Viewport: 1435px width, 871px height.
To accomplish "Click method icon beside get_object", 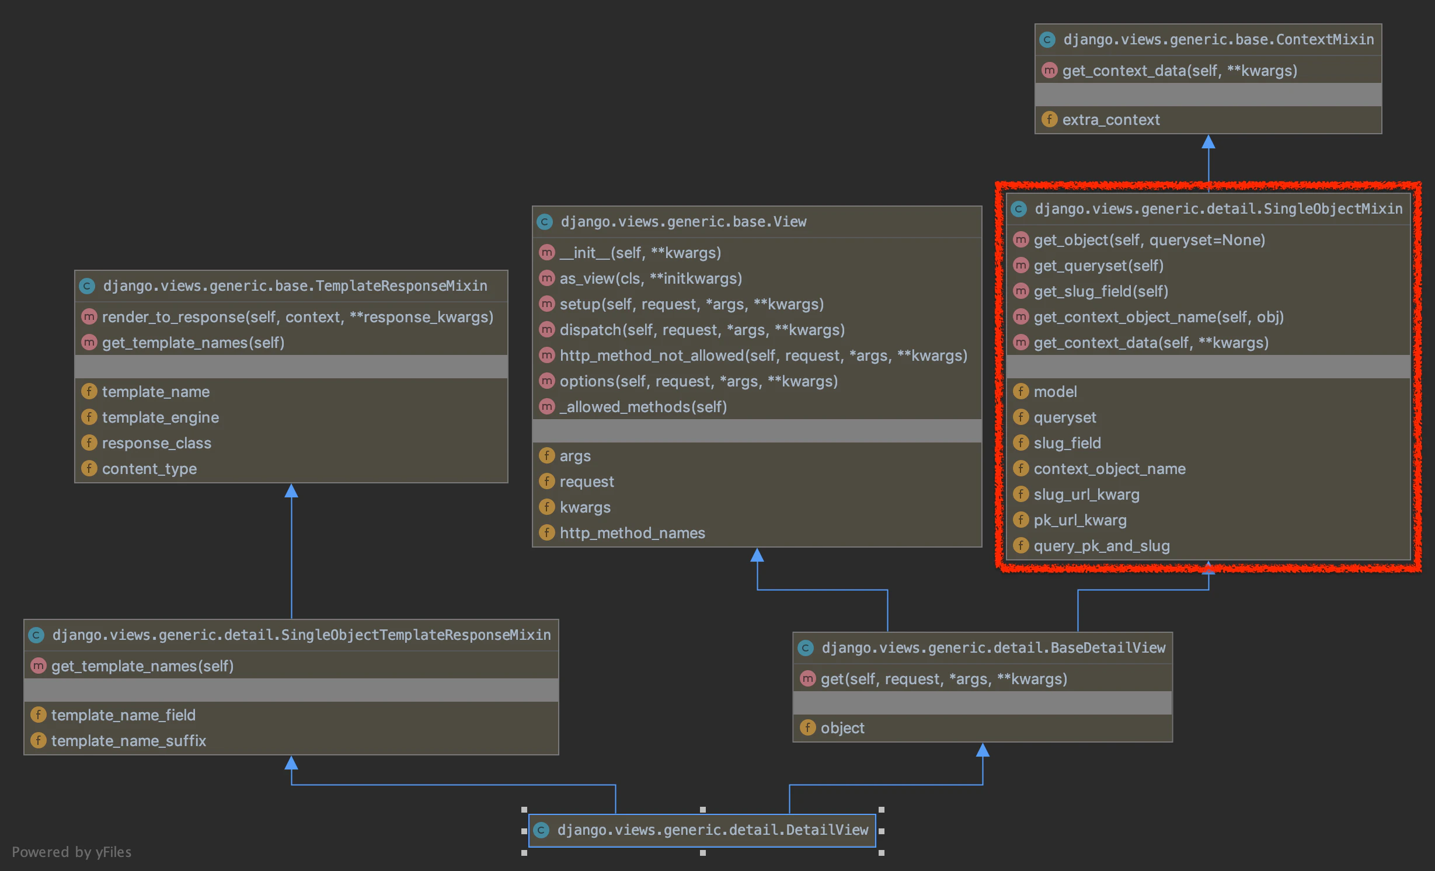I will point(1020,240).
